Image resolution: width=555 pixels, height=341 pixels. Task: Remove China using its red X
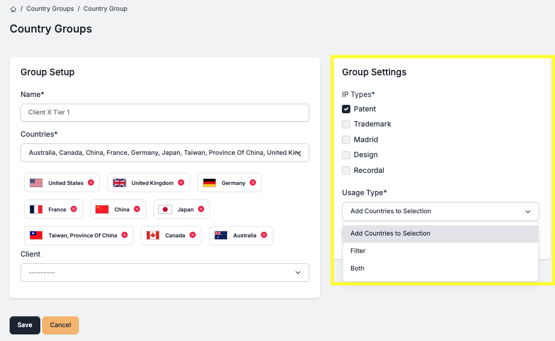137,209
